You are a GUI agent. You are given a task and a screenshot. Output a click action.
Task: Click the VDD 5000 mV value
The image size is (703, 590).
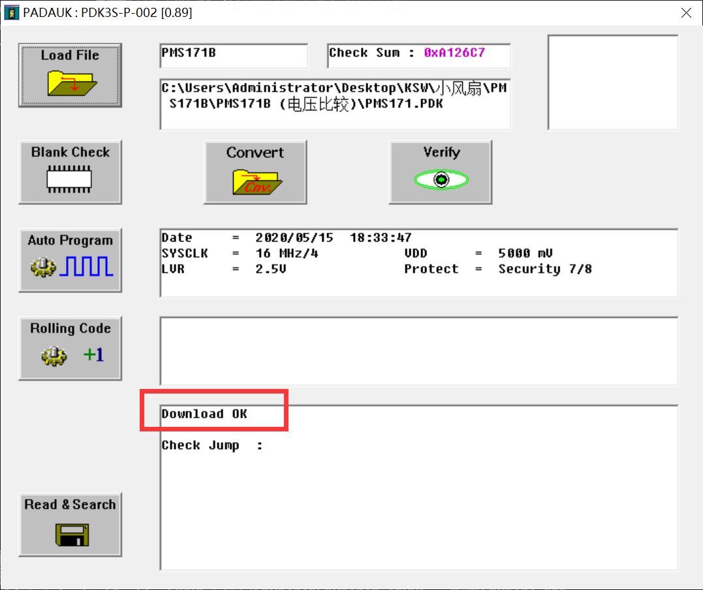pos(525,253)
